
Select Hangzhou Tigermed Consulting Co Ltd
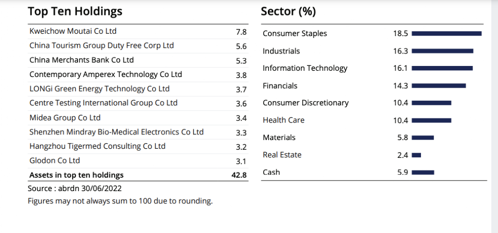pyautogui.click(x=97, y=146)
